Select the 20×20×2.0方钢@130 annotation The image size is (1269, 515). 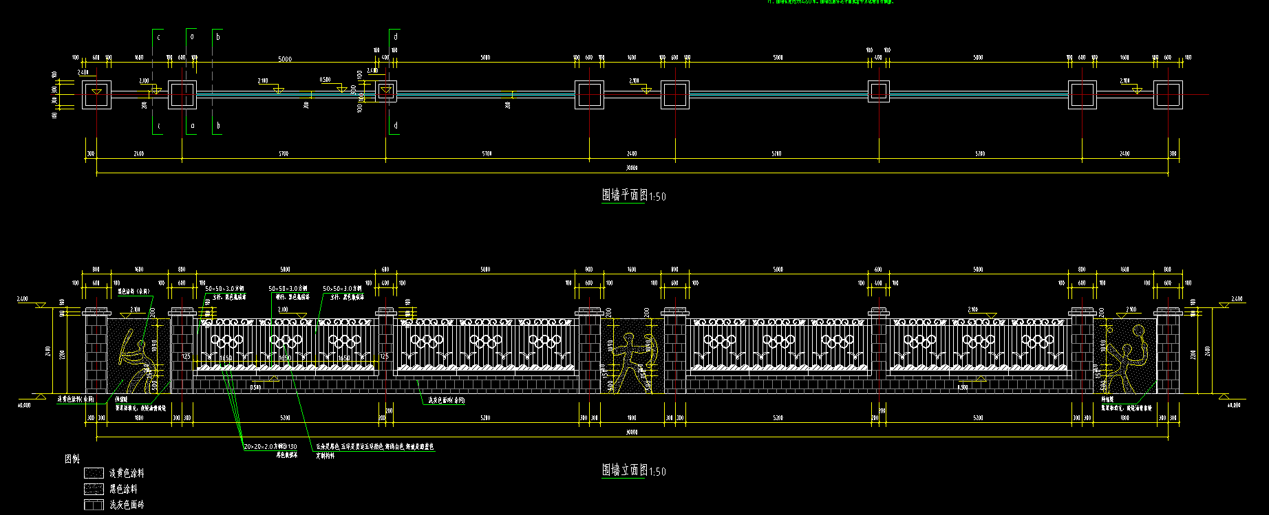tap(270, 447)
